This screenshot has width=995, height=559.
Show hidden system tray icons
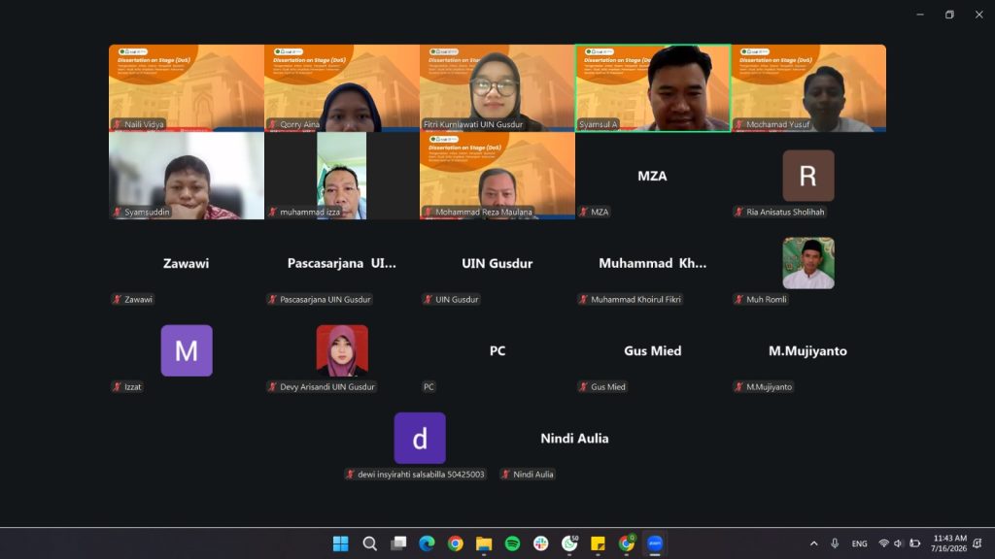(813, 543)
